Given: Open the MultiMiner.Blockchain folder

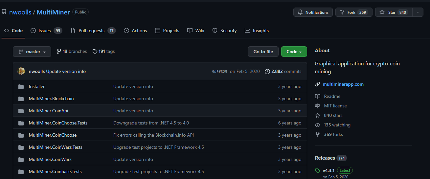Looking at the screenshot, I should (x=51, y=99).
